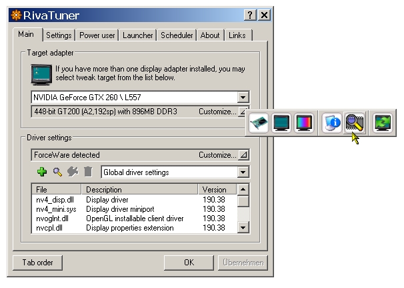
Task: Click the trash delete profile icon
Action: tap(88, 172)
